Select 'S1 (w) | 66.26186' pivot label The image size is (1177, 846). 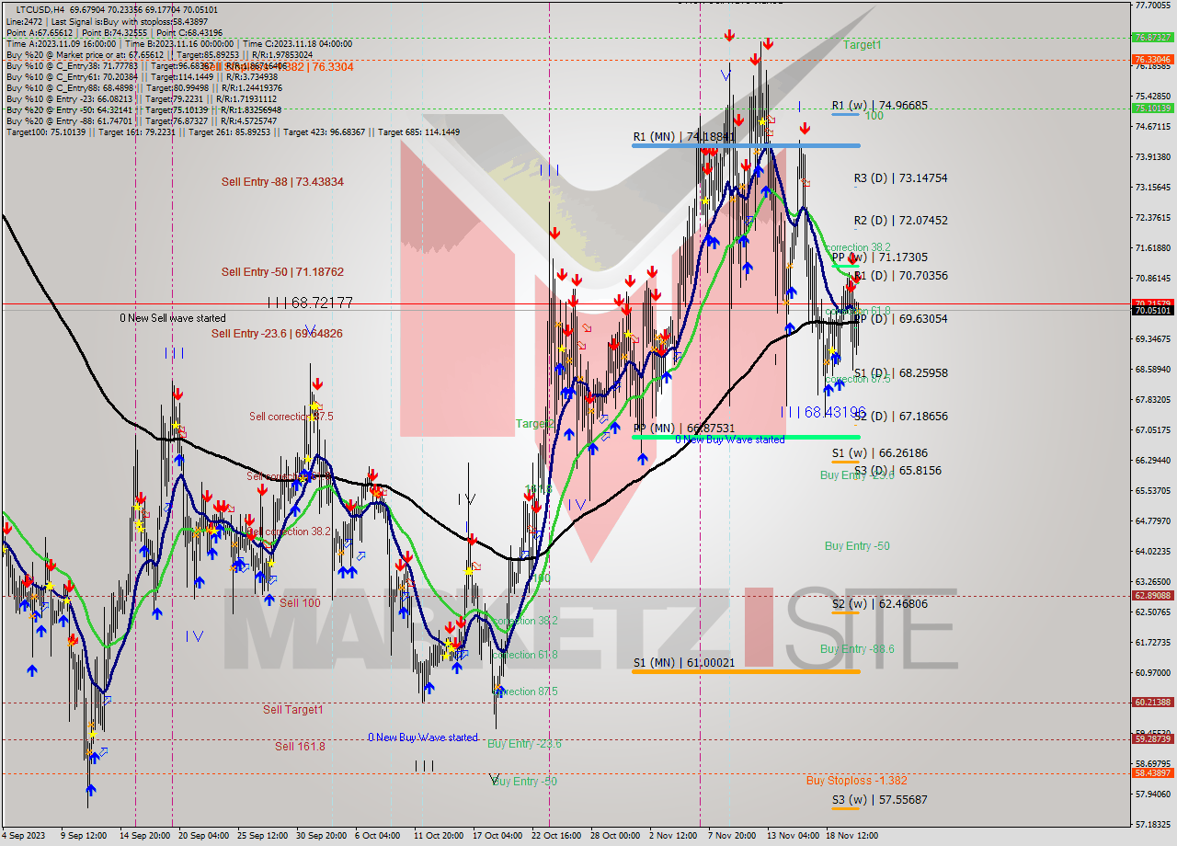pos(880,453)
